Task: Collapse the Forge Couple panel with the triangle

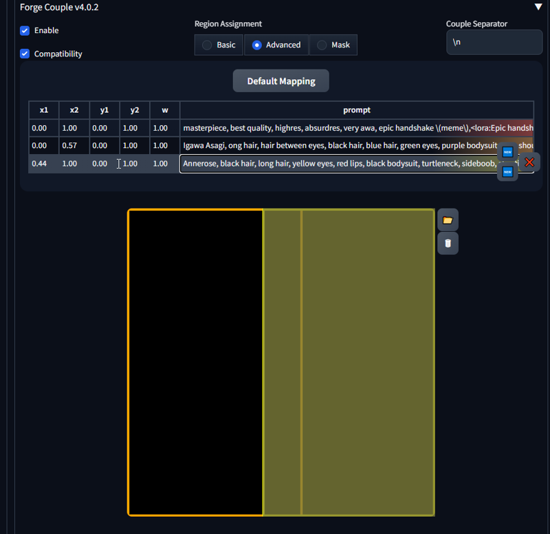Action: (538, 7)
